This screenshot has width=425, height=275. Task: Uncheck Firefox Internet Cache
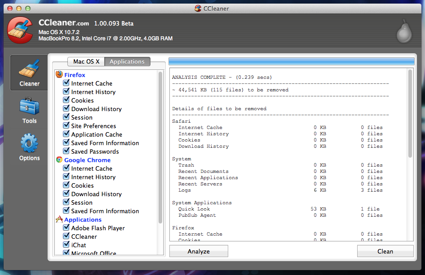pos(66,83)
